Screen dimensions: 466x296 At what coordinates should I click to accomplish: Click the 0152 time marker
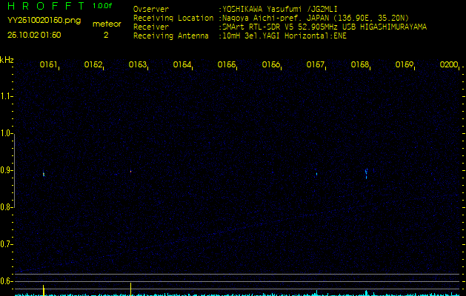(93, 64)
